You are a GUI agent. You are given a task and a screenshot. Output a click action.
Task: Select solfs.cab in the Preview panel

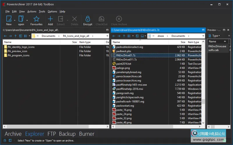[x=213, y=50]
